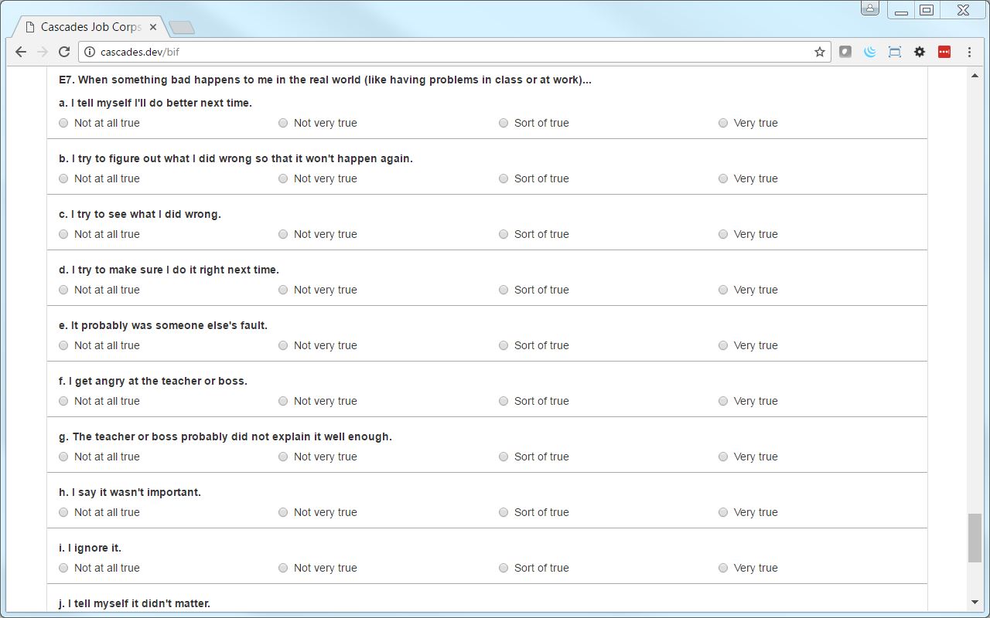Click the statement 'a. I tell myself I'll do better next time.'
Viewport: 990px width, 618px height.
(155, 103)
